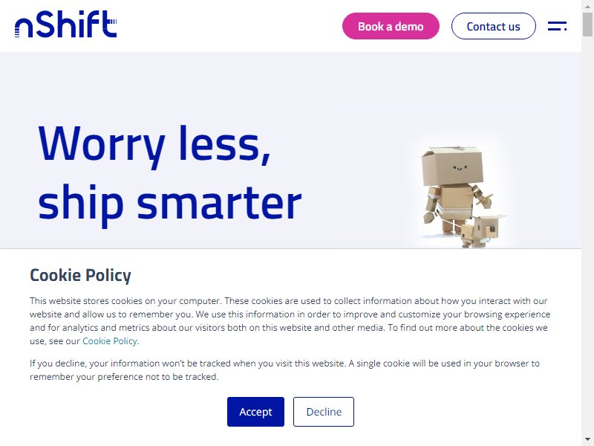Screen dimensions: 594x446
Task: Click the nShift logo
Action: pos(65,25)
